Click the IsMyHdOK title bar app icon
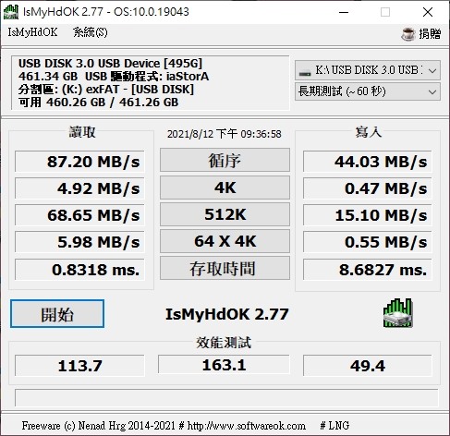The width and height of the screenshot is (450, 436). (11, 12)
